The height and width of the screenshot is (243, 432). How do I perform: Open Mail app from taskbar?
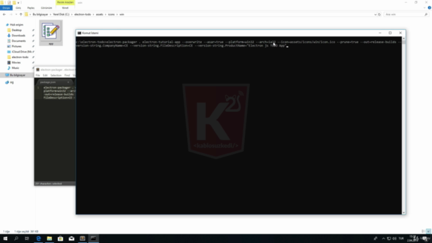pyautogui.click(x=72, y=238)
